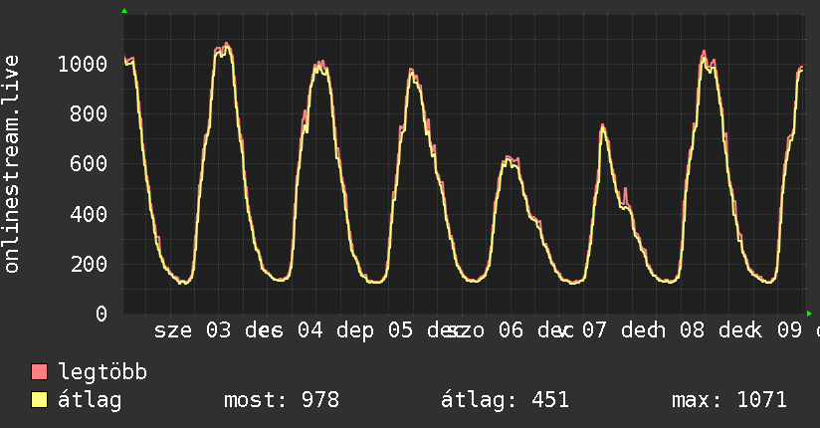This screenshot has width=820, height=428.
Task: Click the 'most: 978' statistic
Action: coord(282,401)
